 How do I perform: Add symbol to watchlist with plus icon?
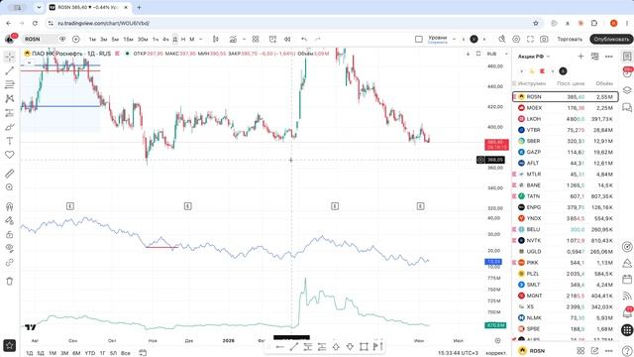[581, 57]
